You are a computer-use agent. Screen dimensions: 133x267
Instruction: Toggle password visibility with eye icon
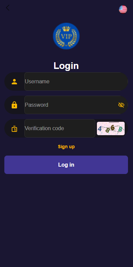click(x=121, y=105)
